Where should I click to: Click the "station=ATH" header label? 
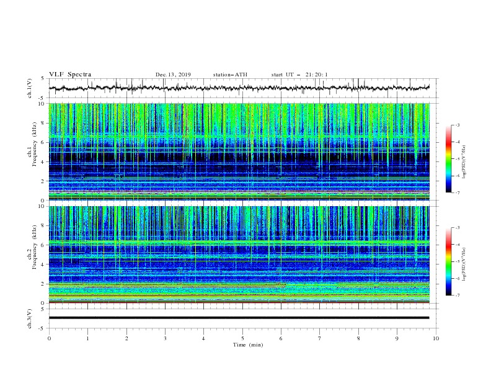(230, 75)
